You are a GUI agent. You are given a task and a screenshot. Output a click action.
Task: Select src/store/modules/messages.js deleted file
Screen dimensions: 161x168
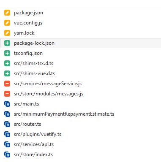(x=49, y=94)
